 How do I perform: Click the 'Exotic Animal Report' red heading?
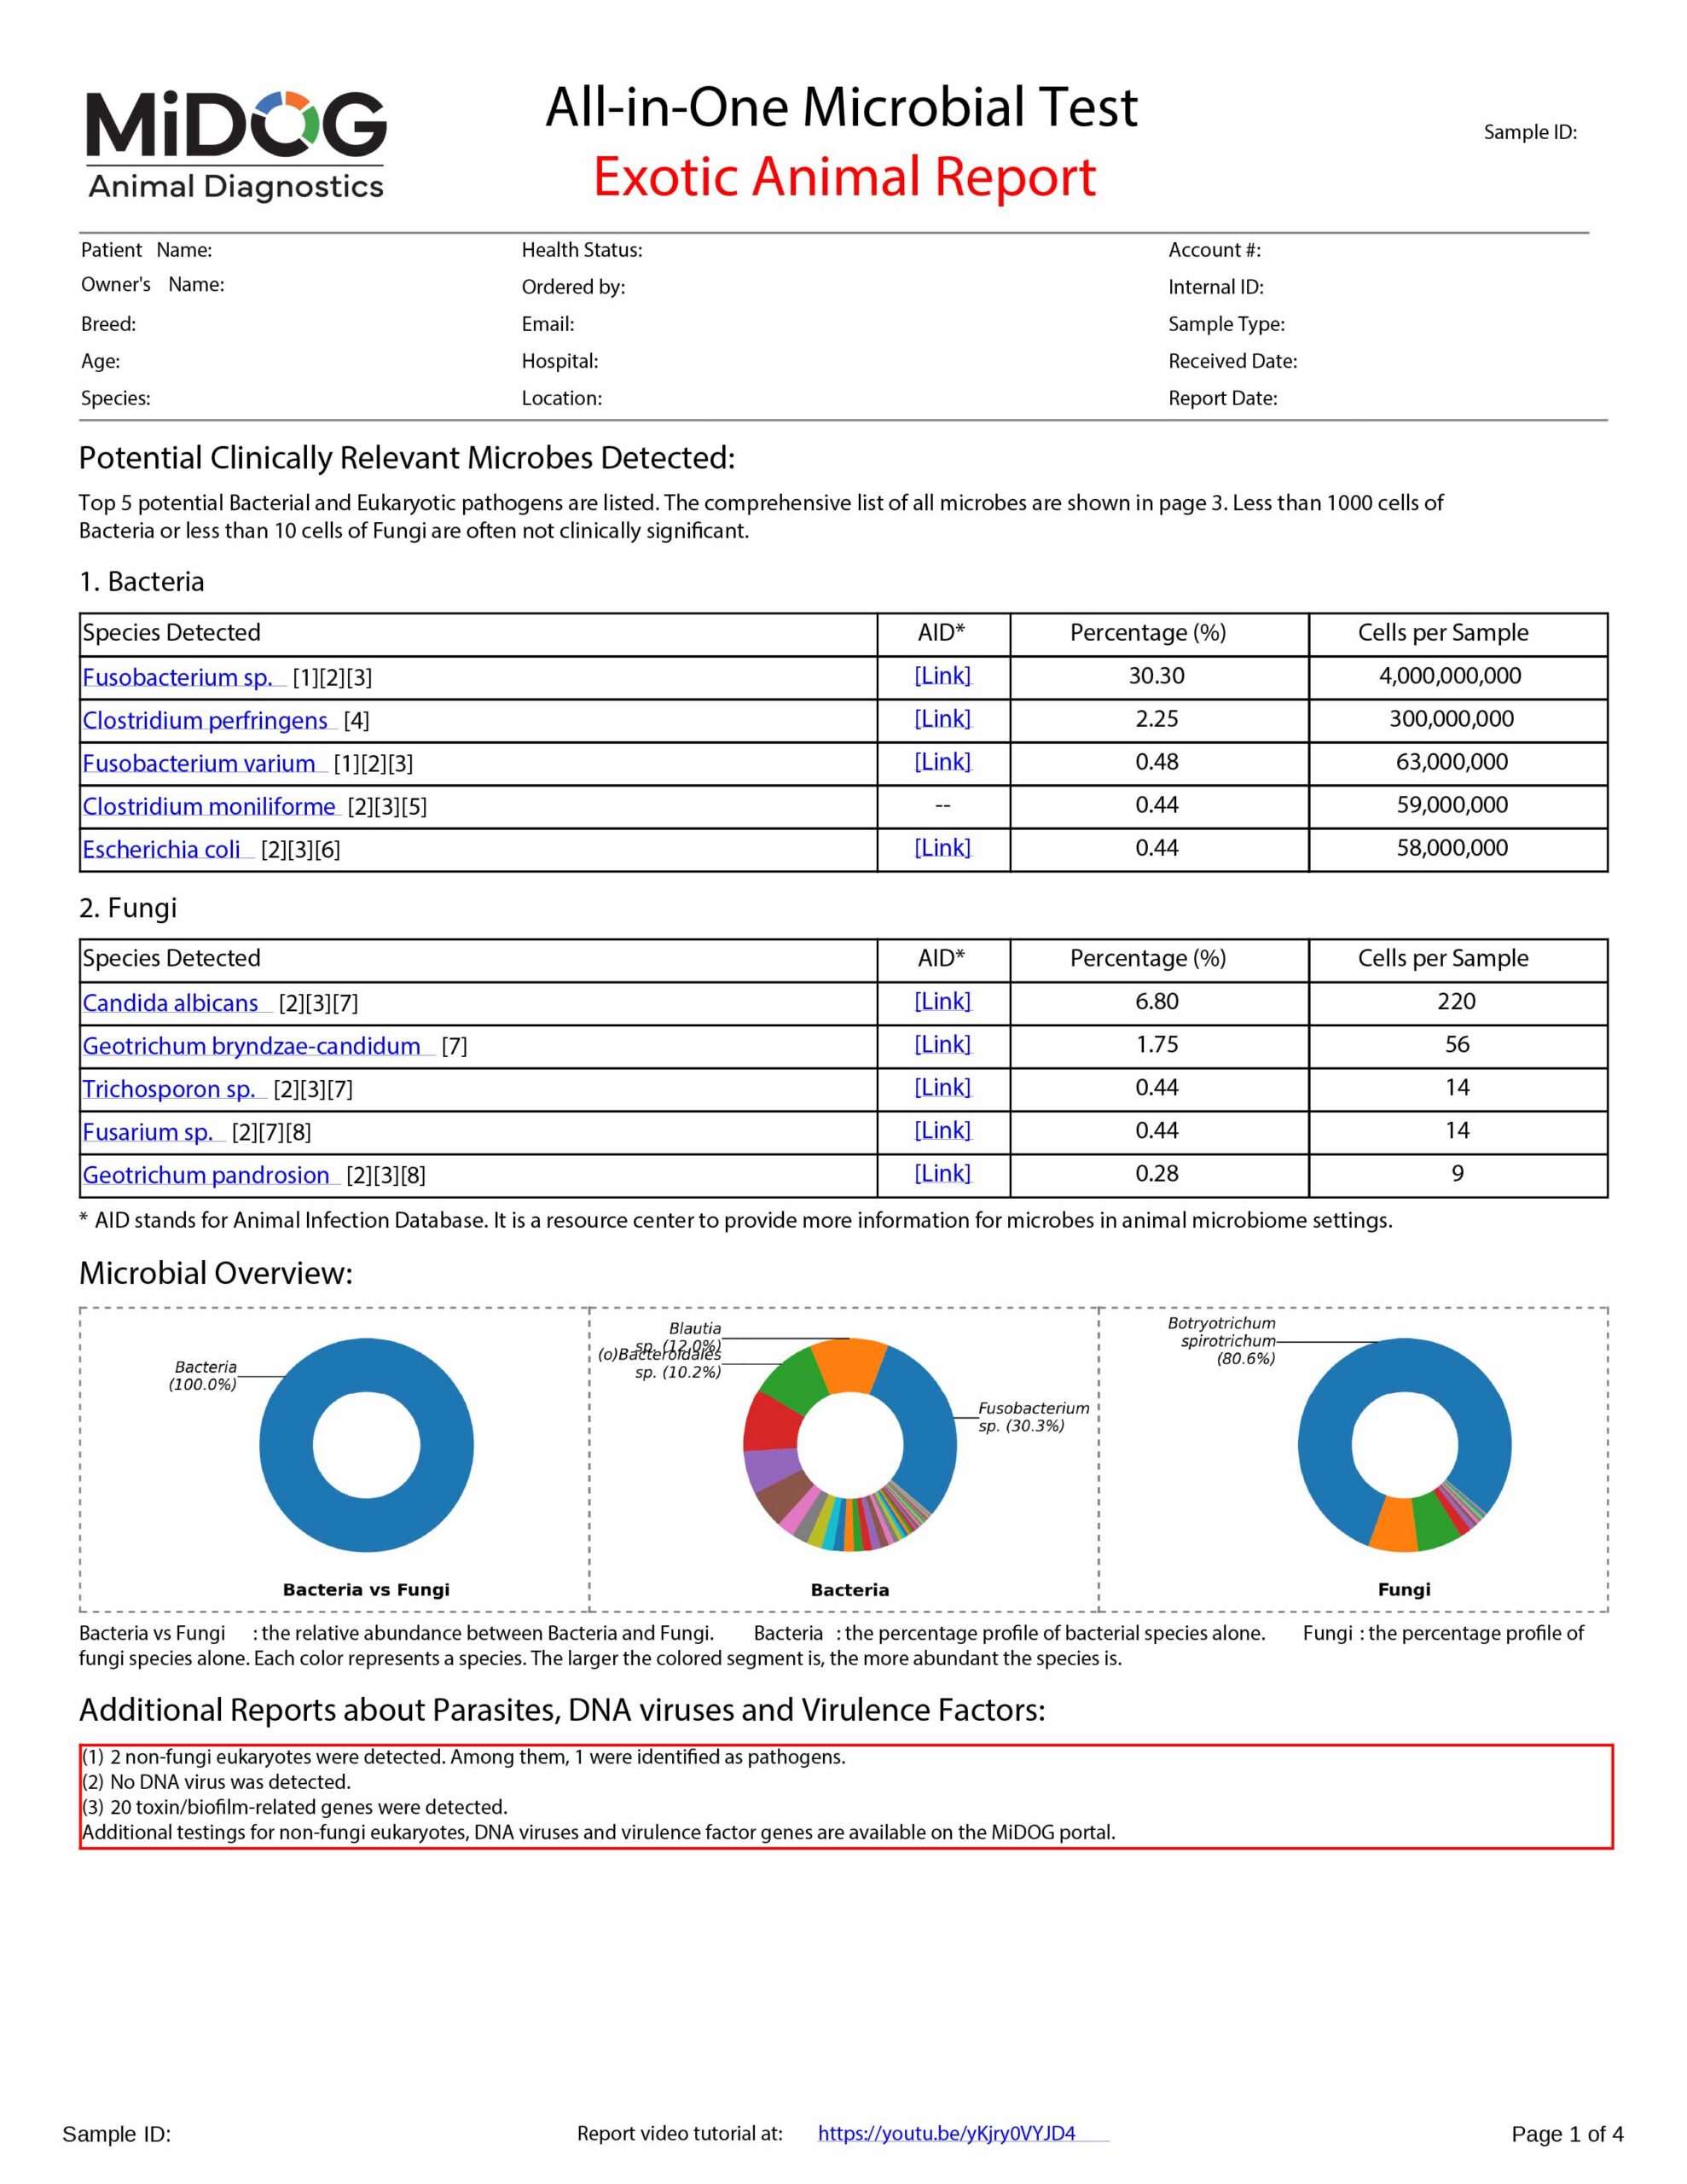[845, 177]
